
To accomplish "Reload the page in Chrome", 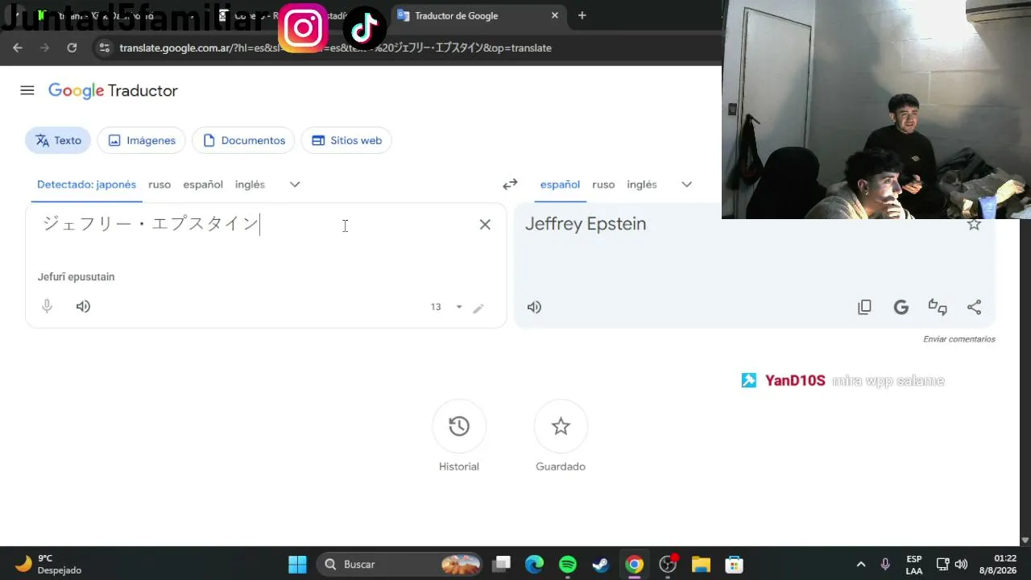I will [72, 48].
